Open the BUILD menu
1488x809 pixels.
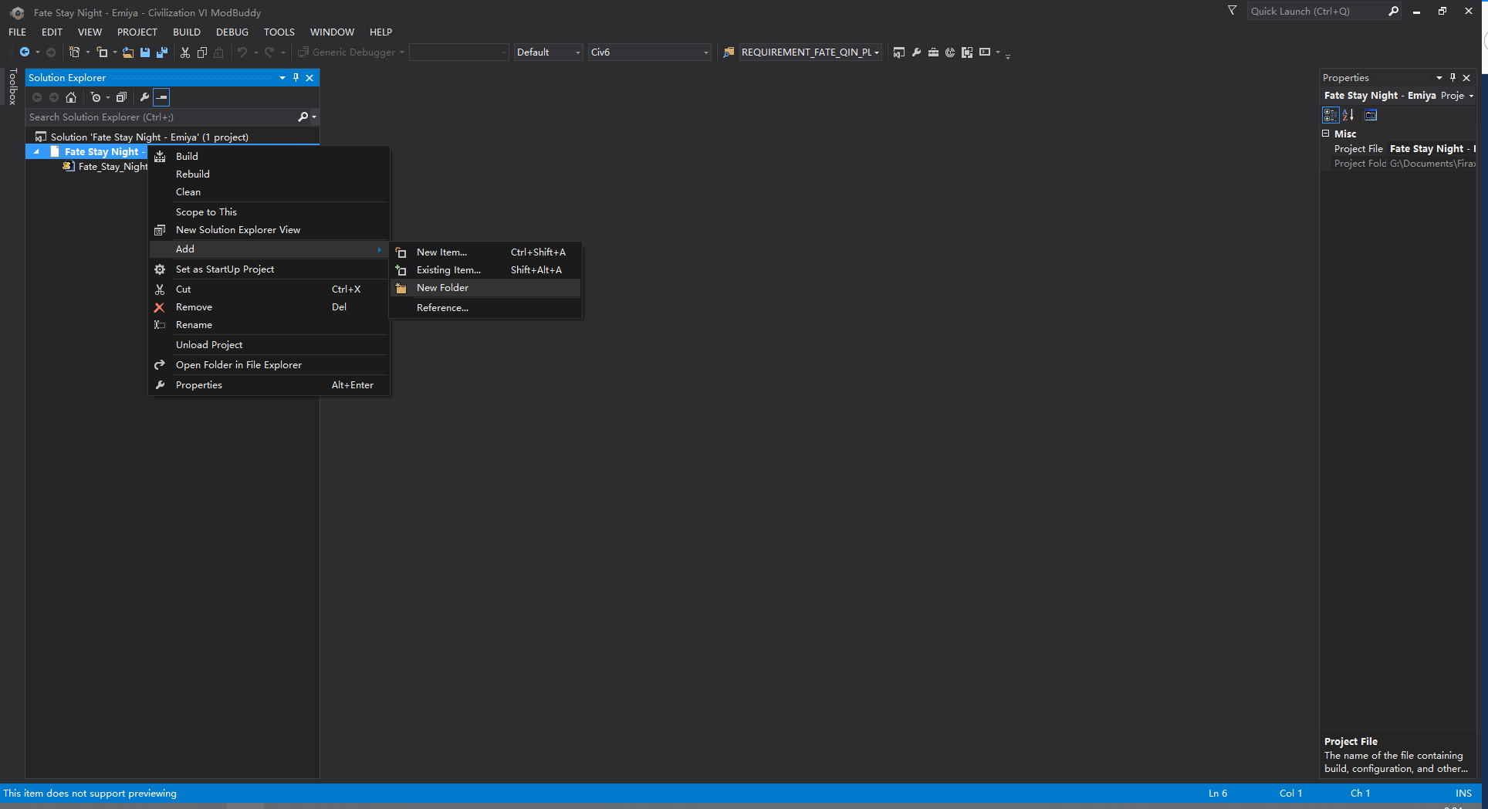pos(187,32)
